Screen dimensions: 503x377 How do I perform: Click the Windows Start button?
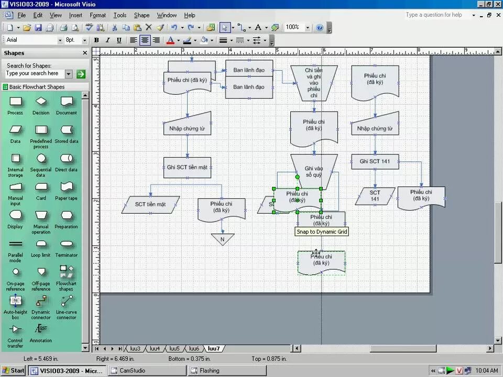point(13,371)
